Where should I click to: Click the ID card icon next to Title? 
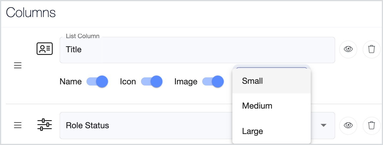44,49
